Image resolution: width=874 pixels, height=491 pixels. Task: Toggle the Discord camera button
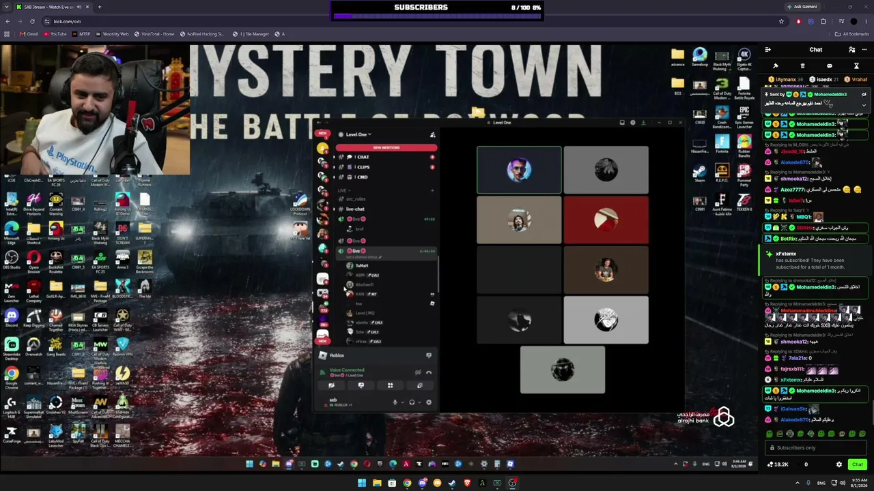click(x=331, y=385)
